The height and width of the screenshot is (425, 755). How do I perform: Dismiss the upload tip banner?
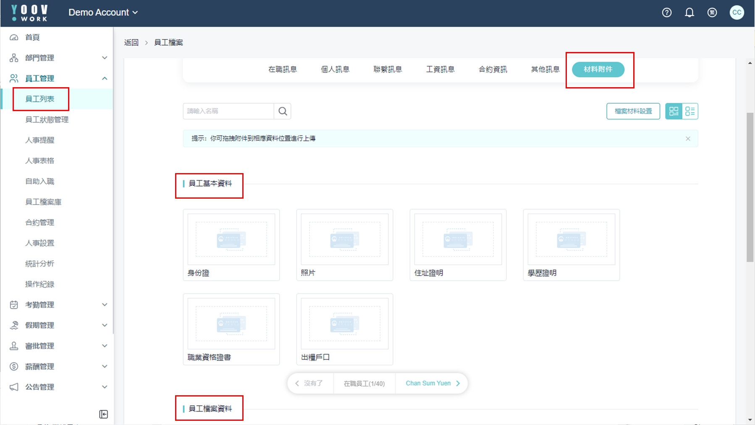(688, 139)
